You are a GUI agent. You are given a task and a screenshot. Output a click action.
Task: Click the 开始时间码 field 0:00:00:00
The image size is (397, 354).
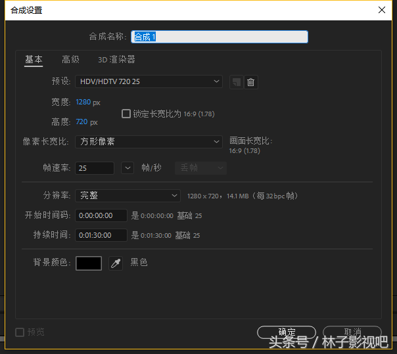click(101, 215)
